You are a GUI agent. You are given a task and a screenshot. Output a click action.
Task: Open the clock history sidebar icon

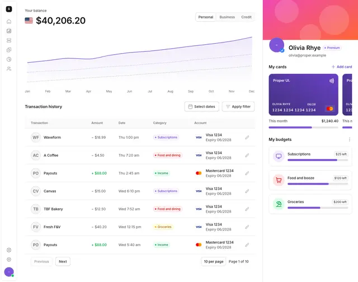click(x=9, y=59)
